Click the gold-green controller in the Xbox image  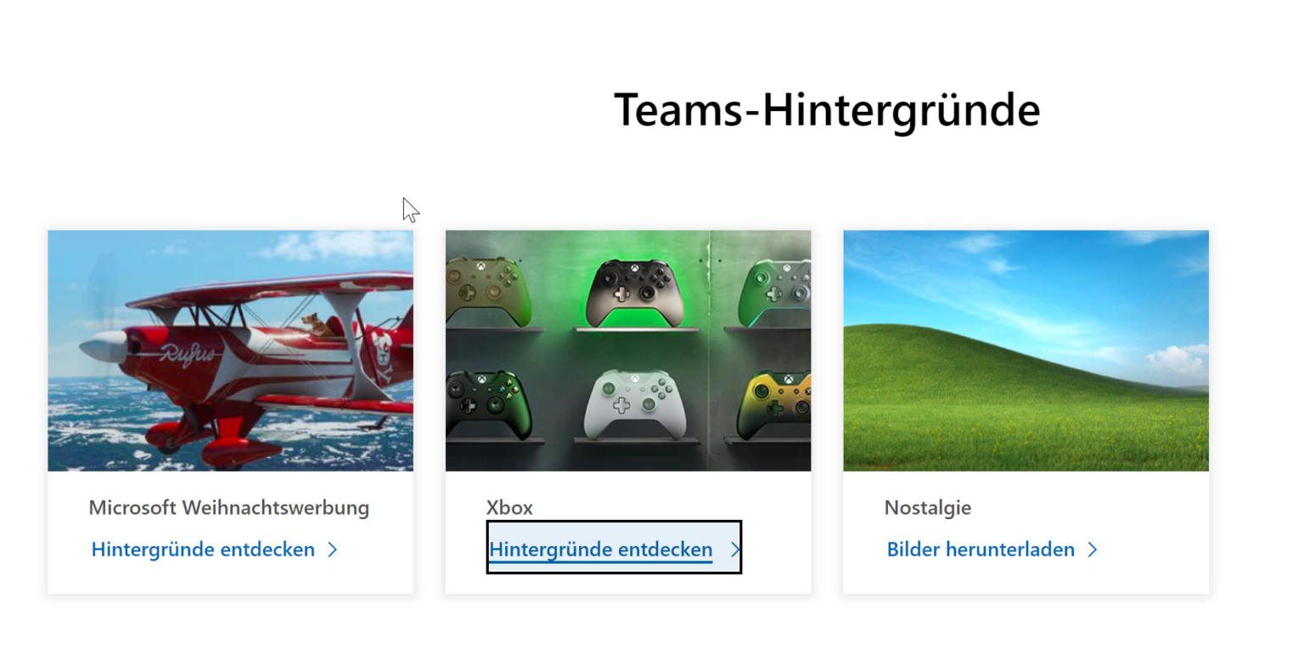(775, 405)
